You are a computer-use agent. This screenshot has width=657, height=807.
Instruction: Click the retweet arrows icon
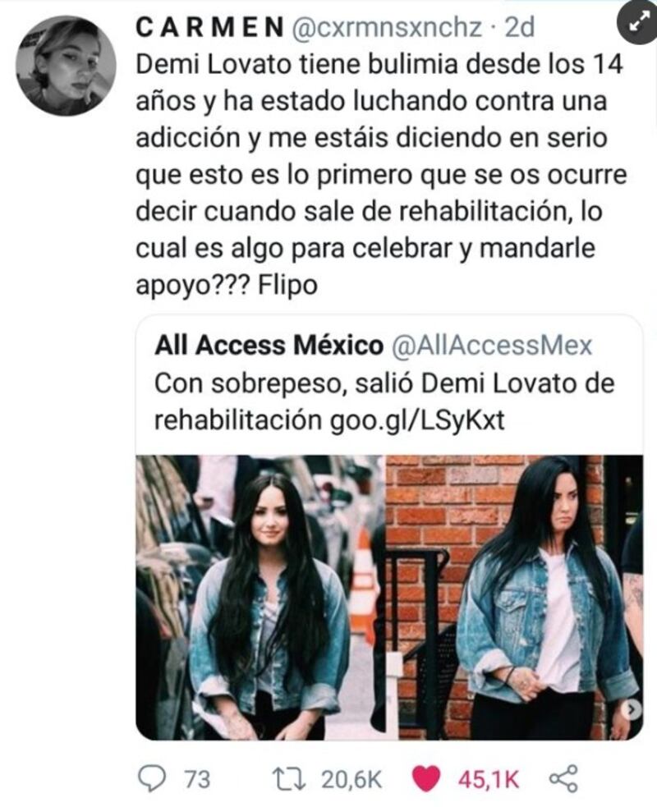coord(289,779)
